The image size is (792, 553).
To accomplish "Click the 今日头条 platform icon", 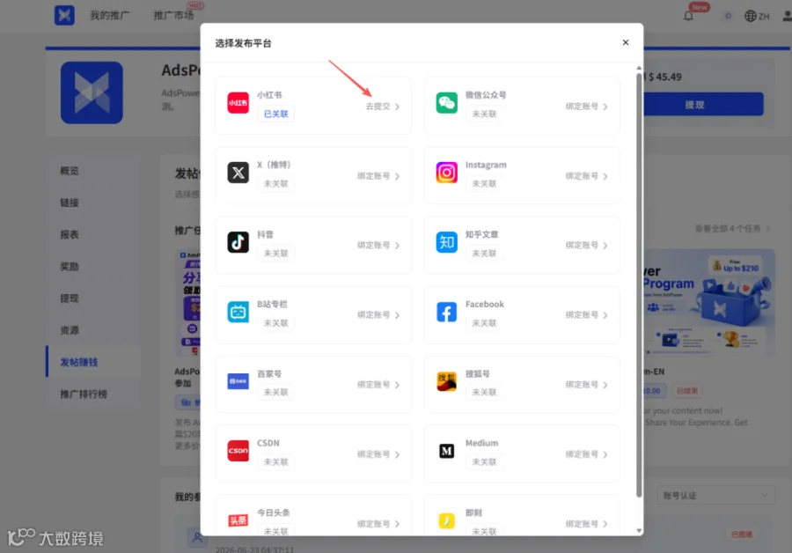I will pyautogui.click(x=238, y=520).
